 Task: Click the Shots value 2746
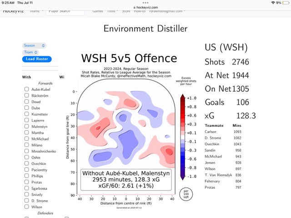coord(241,62)
